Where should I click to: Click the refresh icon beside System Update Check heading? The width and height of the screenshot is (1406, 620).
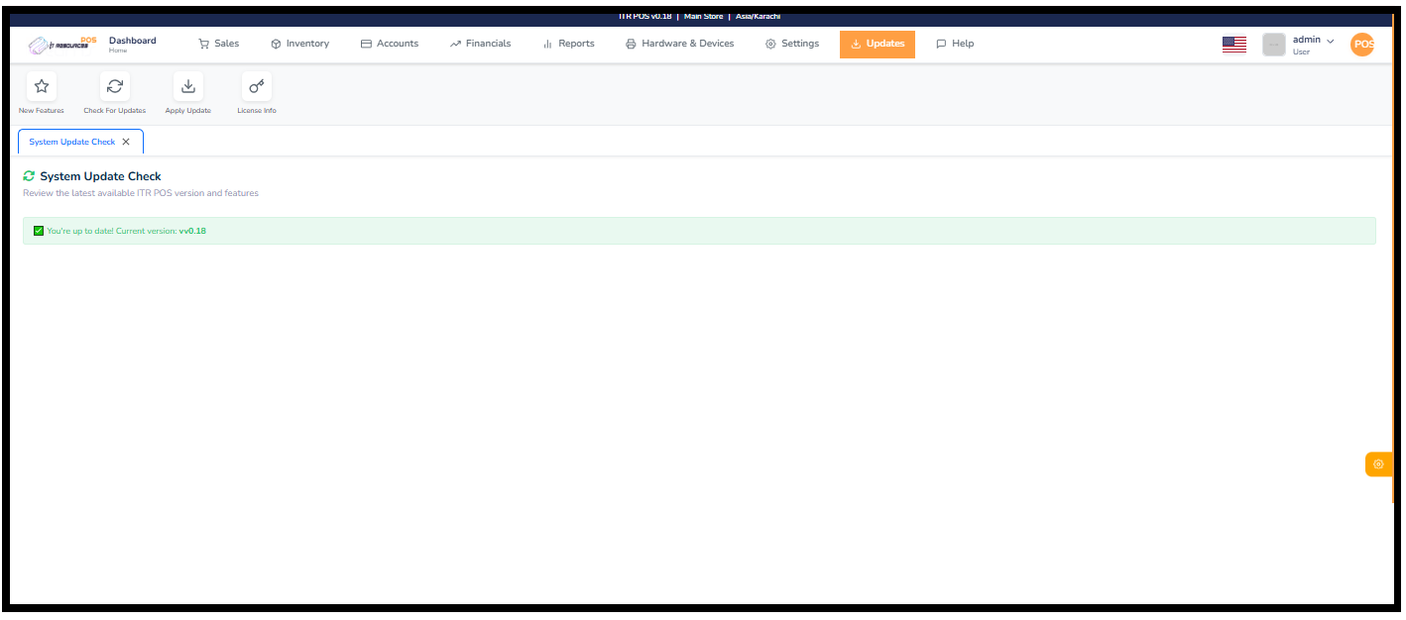30,175
